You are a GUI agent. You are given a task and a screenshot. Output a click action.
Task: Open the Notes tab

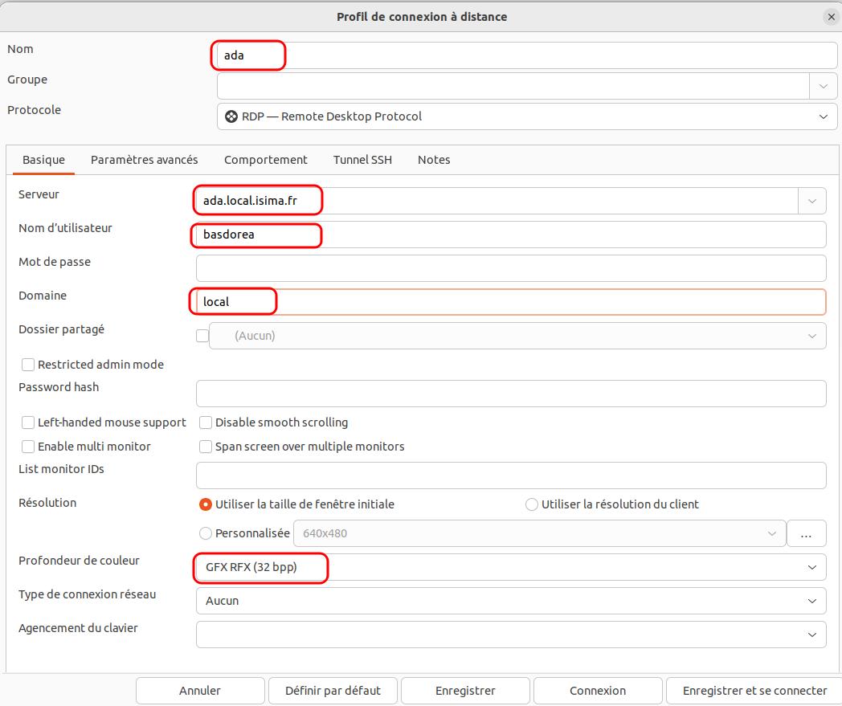tap(434, 160)
